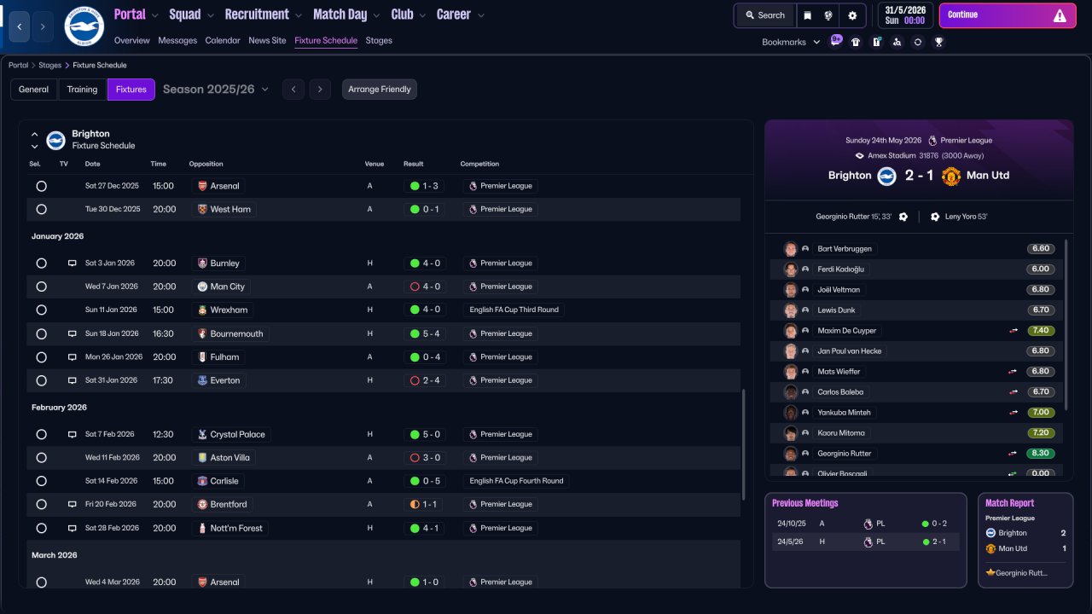Viewport: 1092px width, 614px height.
Task: Click the goal ball icon beside Leny Yoro
Action: (935, 217)
